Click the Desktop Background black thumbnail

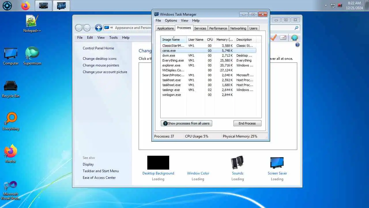(x=158, y=163)
